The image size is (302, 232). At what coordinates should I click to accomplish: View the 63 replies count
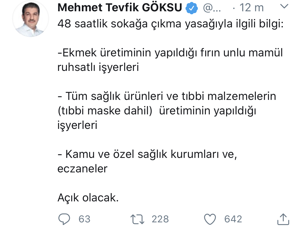(x=84, y=219)
